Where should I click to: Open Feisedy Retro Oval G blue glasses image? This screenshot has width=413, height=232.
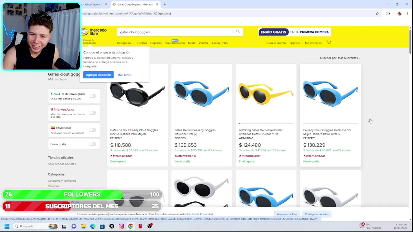coord(330,93)
